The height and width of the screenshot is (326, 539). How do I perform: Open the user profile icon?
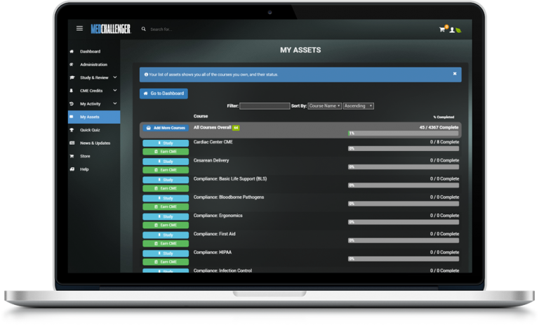(452, 30)
